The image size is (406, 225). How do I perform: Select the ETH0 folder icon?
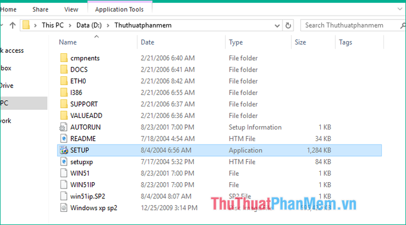(64, 81)
